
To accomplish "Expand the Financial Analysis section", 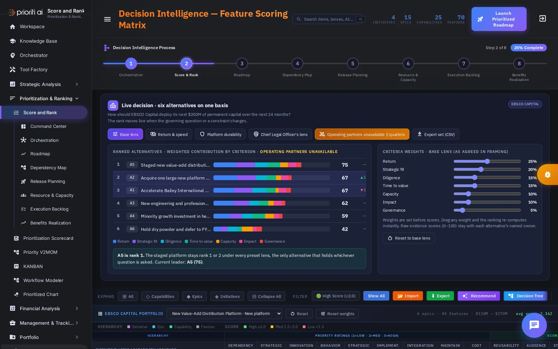I will (77, 309).
